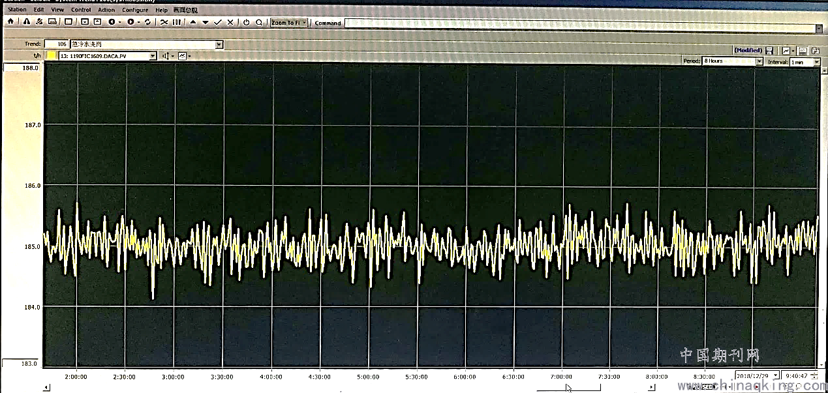The image size is (828, 393).
Task: Open the Forward history dropdown arrow
Action: tap(138, 22)
